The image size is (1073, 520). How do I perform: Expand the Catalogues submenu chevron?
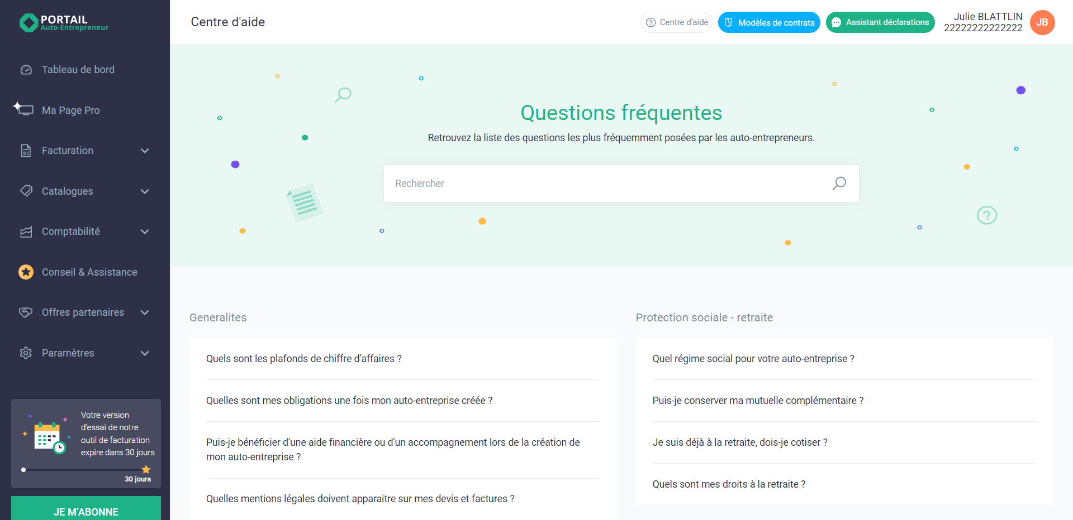(145, 191)
